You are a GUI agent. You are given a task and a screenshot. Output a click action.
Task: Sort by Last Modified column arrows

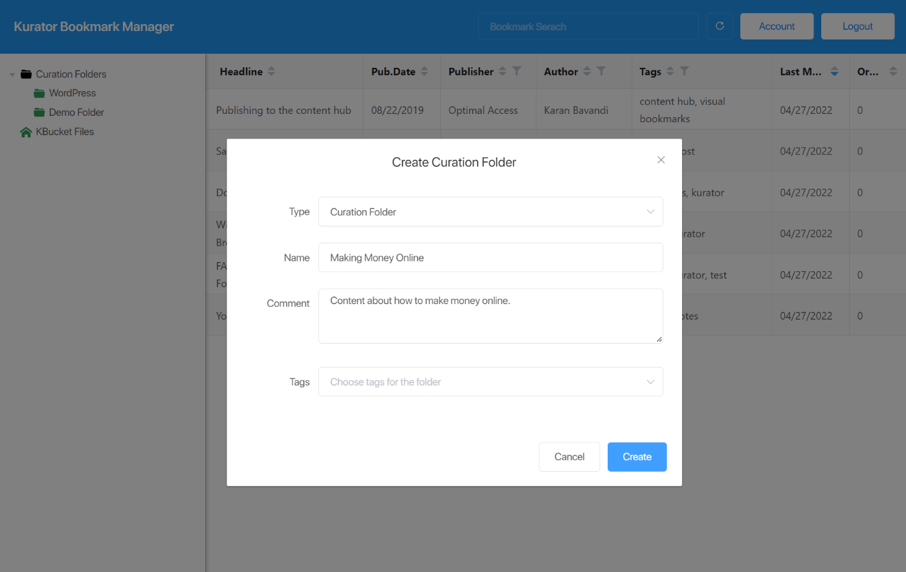834,71
